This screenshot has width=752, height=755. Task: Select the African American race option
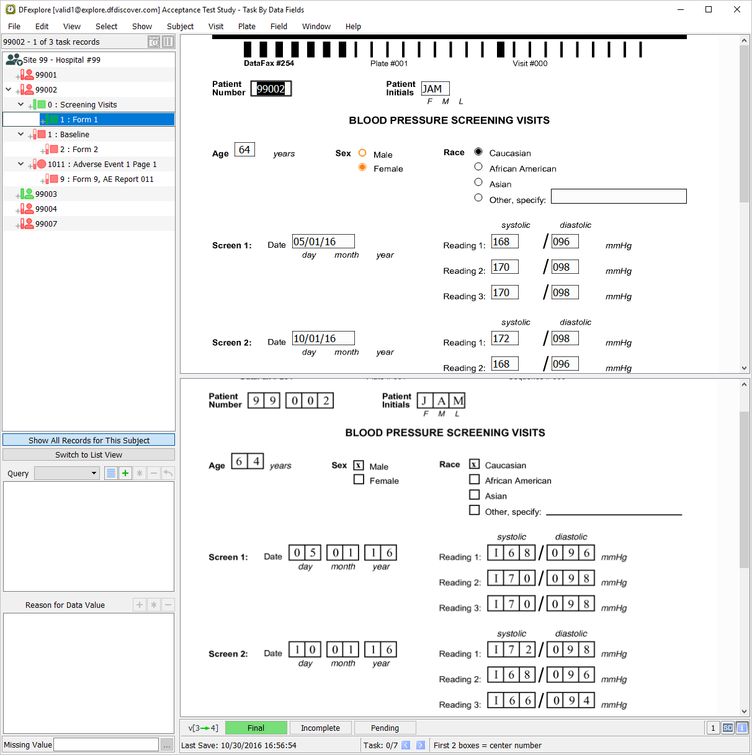tap(478, 167)
